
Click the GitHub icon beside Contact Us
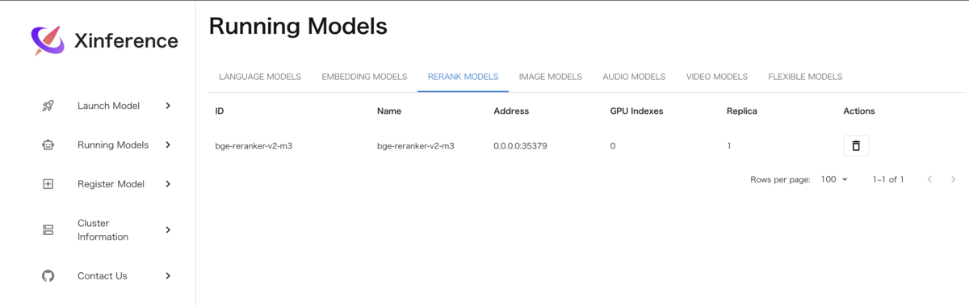[48, 276]
